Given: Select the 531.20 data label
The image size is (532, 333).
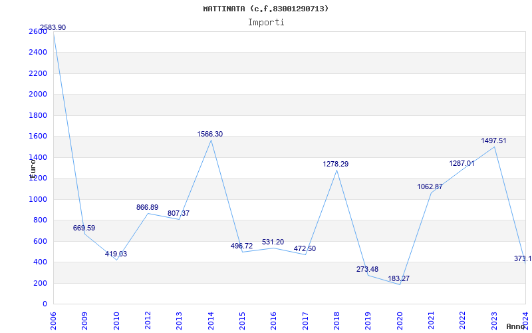Looking at the screenshot, I should 273,242.
